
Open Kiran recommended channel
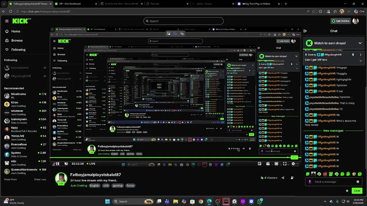pos(25,104)
